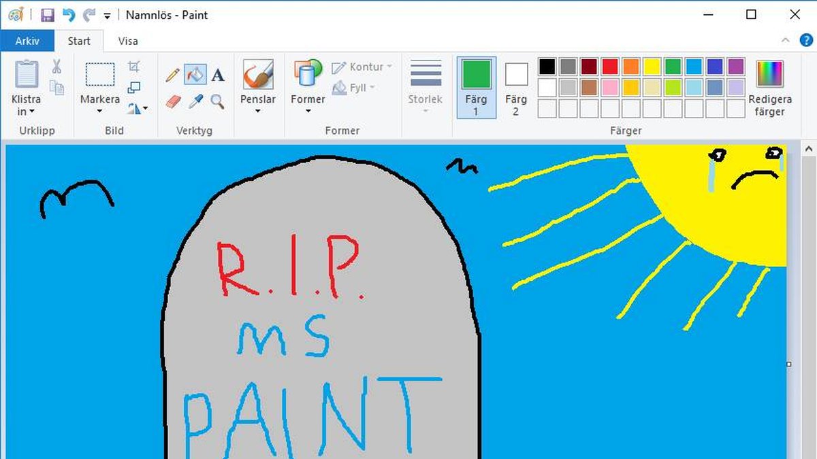Select the Color picker eyedropper tool

(195, 102)
